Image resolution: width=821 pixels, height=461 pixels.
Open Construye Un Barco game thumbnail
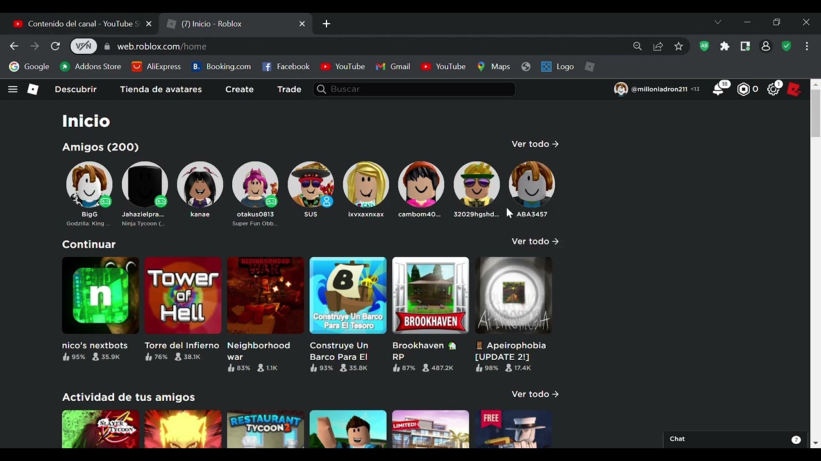click(348, 295)
